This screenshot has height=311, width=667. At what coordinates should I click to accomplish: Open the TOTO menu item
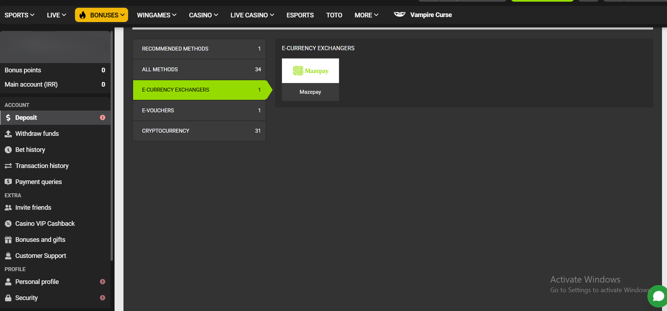334,15
